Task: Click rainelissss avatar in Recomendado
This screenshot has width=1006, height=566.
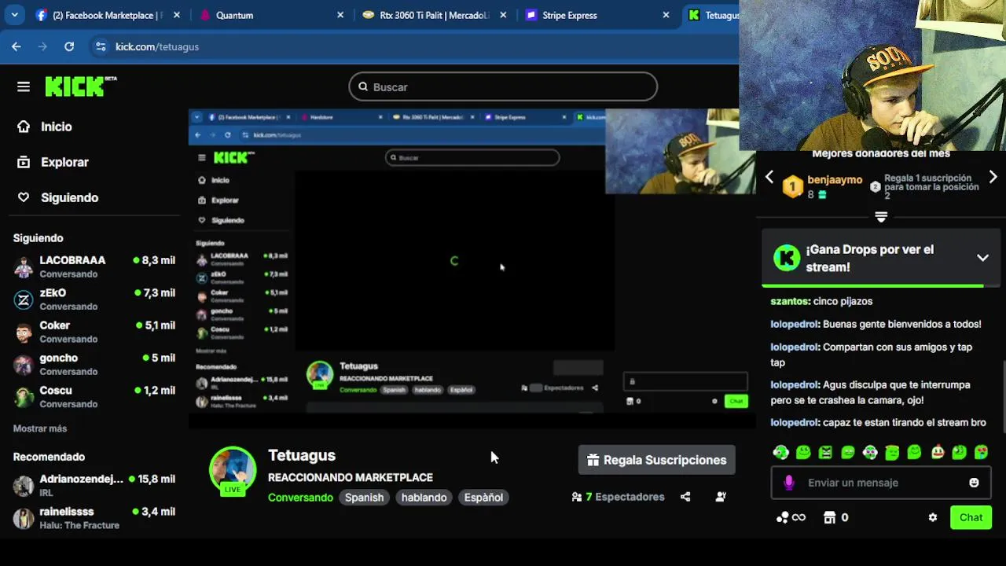Action: click(24, 518)
